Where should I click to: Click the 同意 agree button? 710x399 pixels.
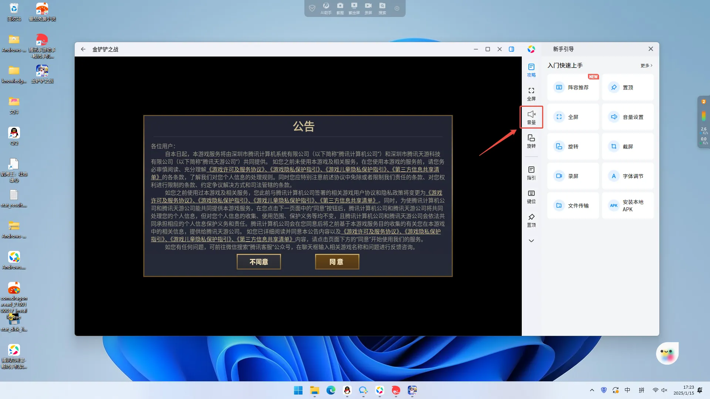(x=337, y=262)
